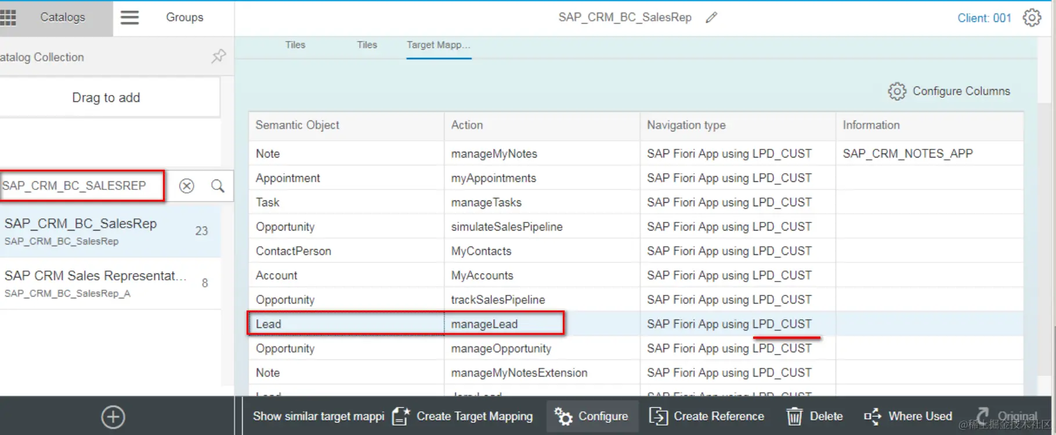Screen dimensions: 1056x435
Task: Click the Information column header
Action: pyautogui.click(x=930, y=125)
